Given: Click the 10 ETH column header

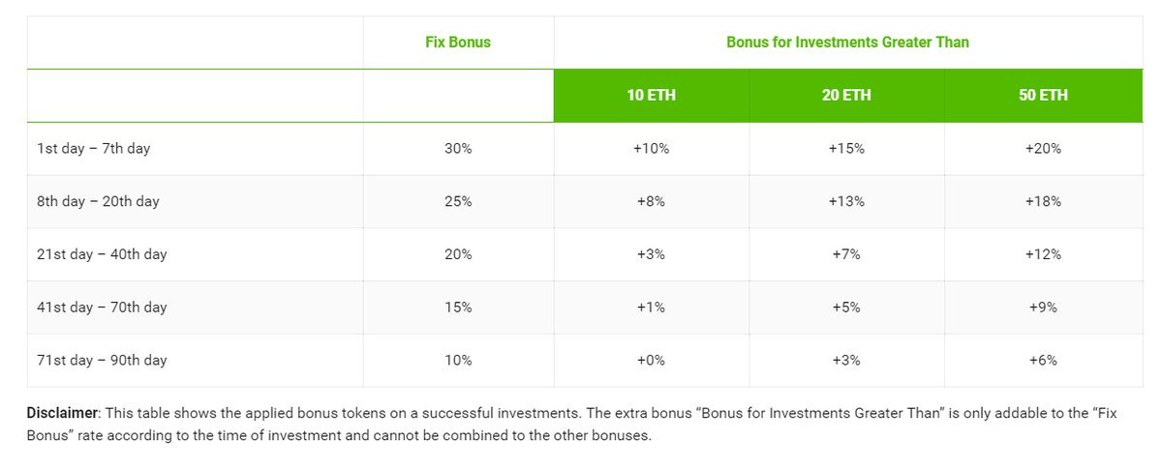Looking at the screenshot, I should 651,96.
